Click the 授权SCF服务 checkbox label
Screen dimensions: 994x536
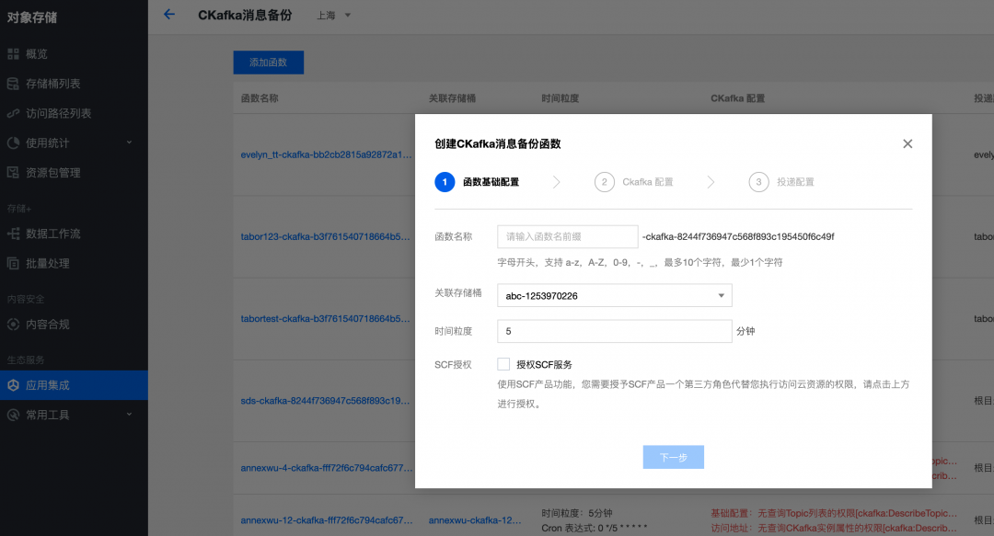544,364
